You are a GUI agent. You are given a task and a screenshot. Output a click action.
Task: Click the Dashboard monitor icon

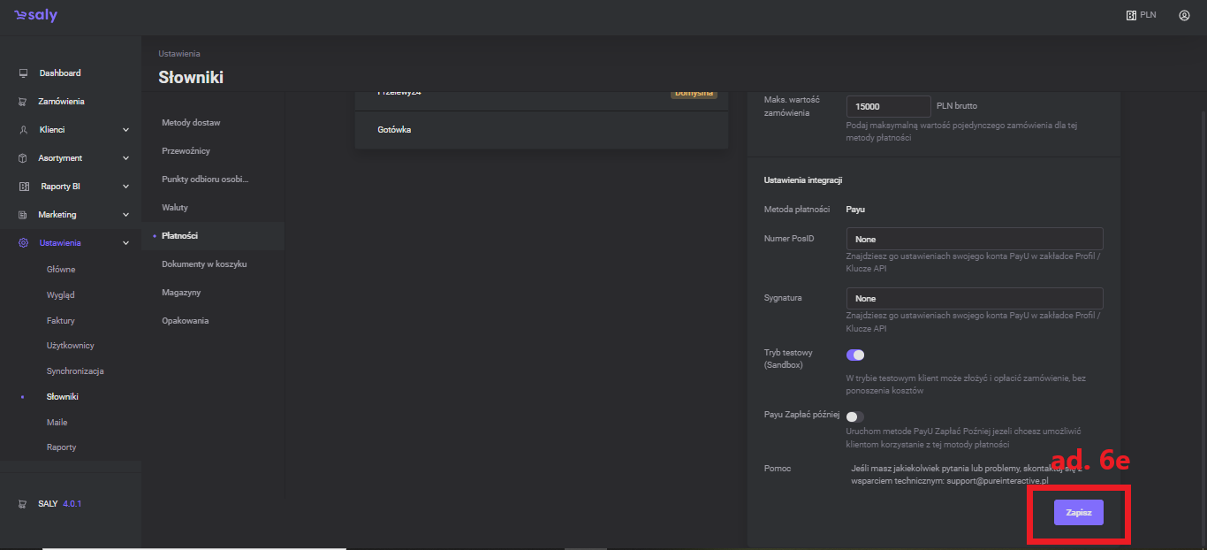[23, 73]
